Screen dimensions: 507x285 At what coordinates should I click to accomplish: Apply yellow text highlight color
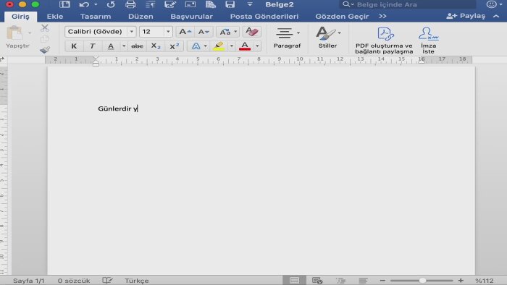pyautogui.click(x=219, y=46)
